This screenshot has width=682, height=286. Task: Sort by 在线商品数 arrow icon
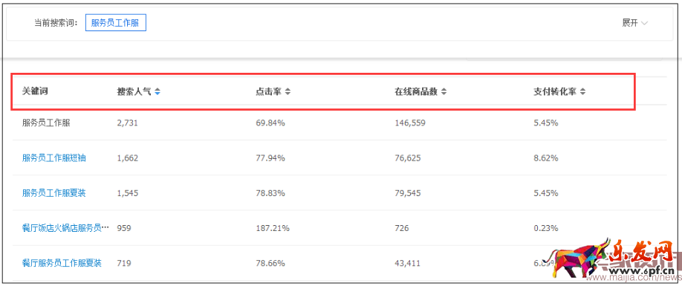coord(444,91)
